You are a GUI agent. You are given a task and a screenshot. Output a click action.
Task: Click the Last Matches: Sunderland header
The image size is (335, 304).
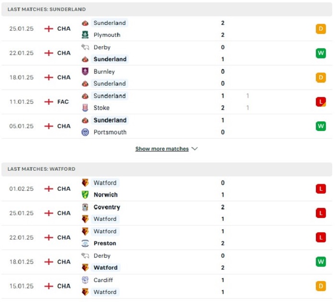pos(167,10)
